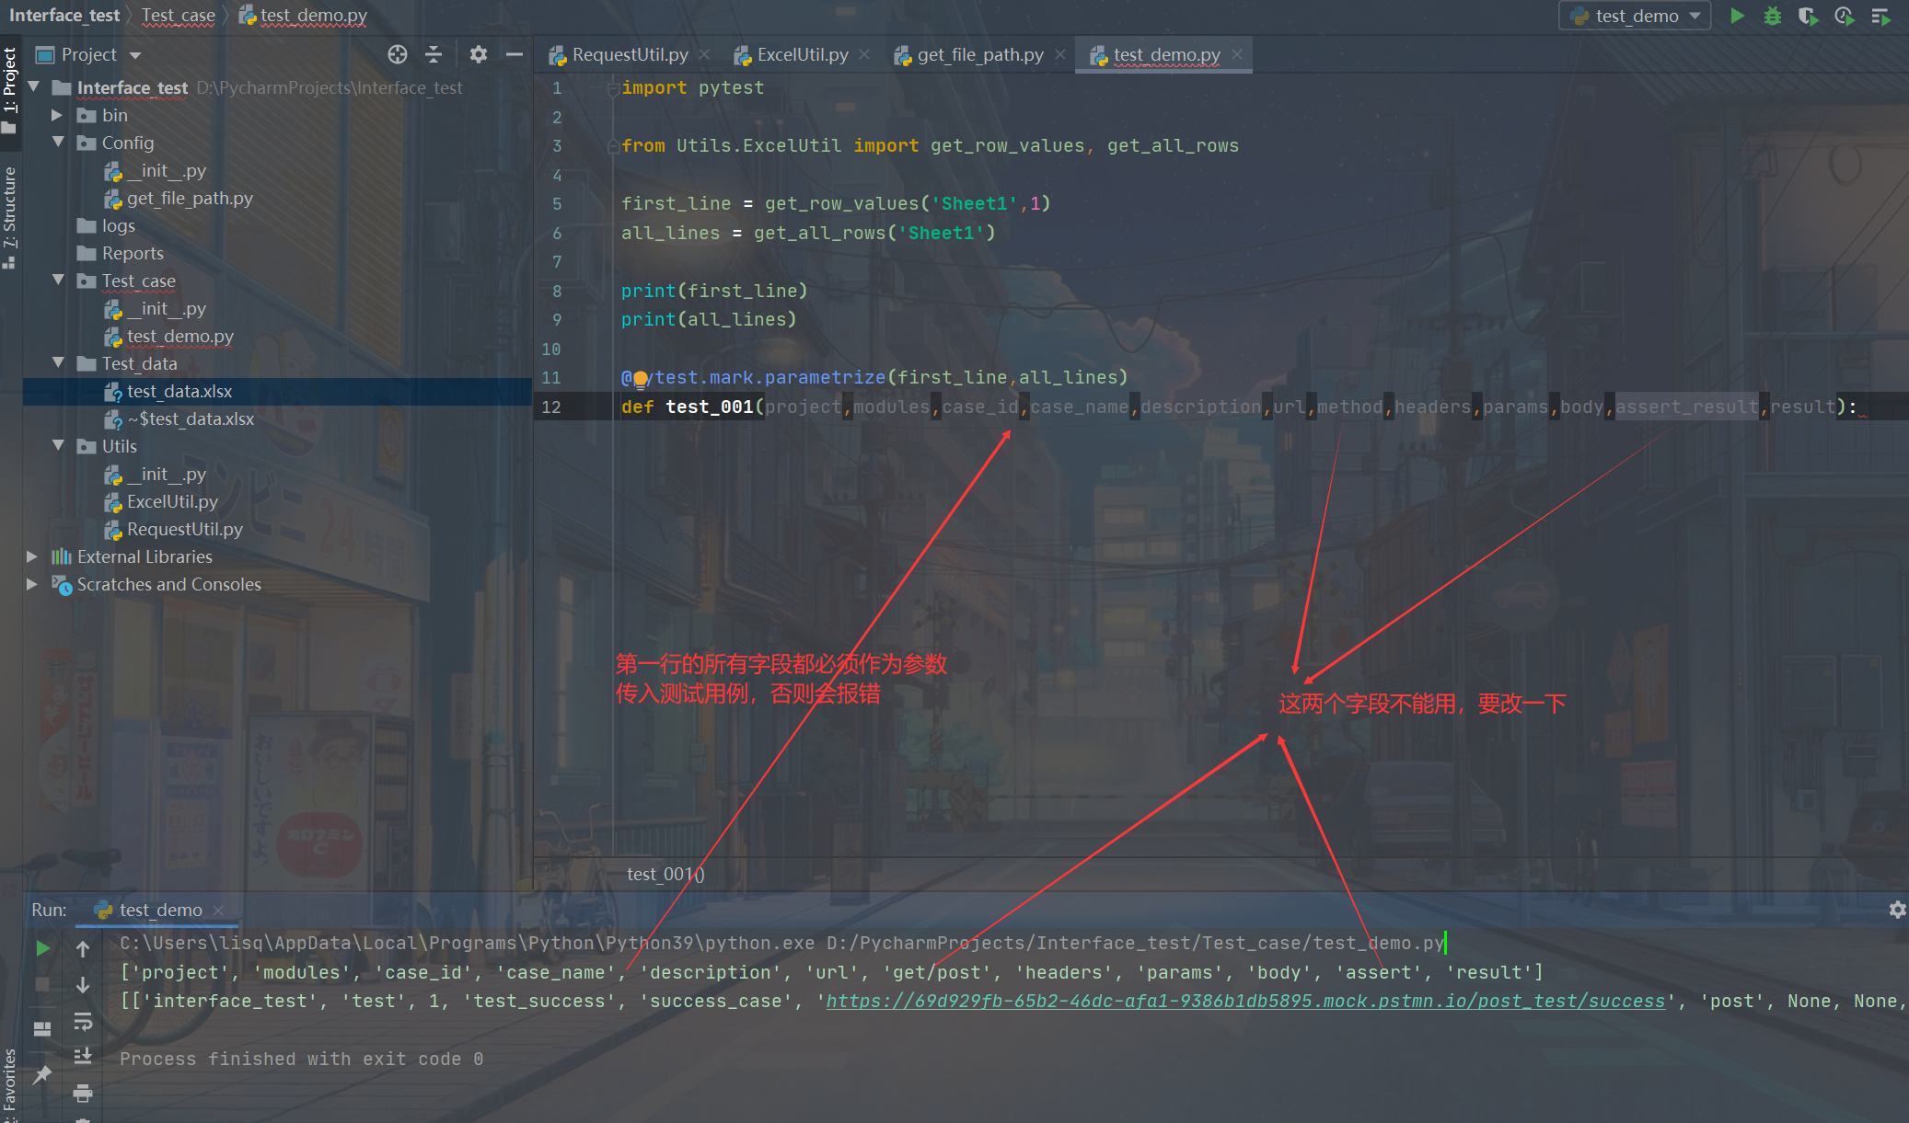Expand External Libraries node
The height and width of the screenshot is (1123, 1909).
pyautogui.click(x=32, y=556)
